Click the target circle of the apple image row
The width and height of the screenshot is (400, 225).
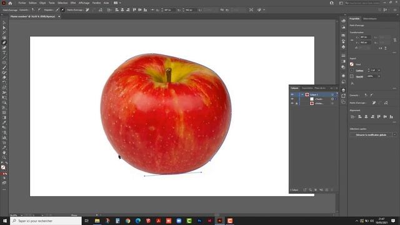tap(332, 103)
